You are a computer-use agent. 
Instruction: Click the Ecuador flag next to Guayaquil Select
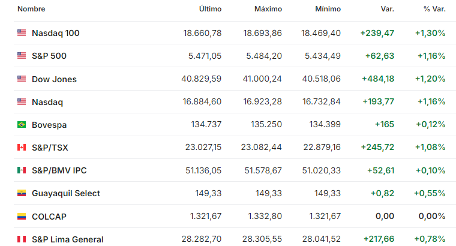(22, 193)
